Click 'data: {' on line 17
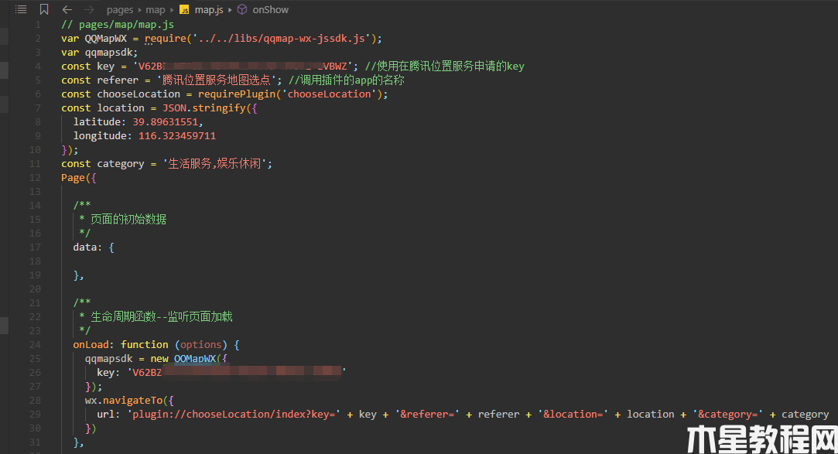This screenshot has width=838, height=454. coord(94,247)
